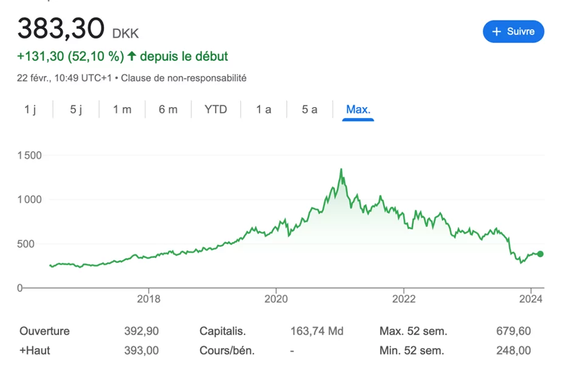Switch to the 1 j time range
Viewport: 563px width, 365px height.
(30, 109)
